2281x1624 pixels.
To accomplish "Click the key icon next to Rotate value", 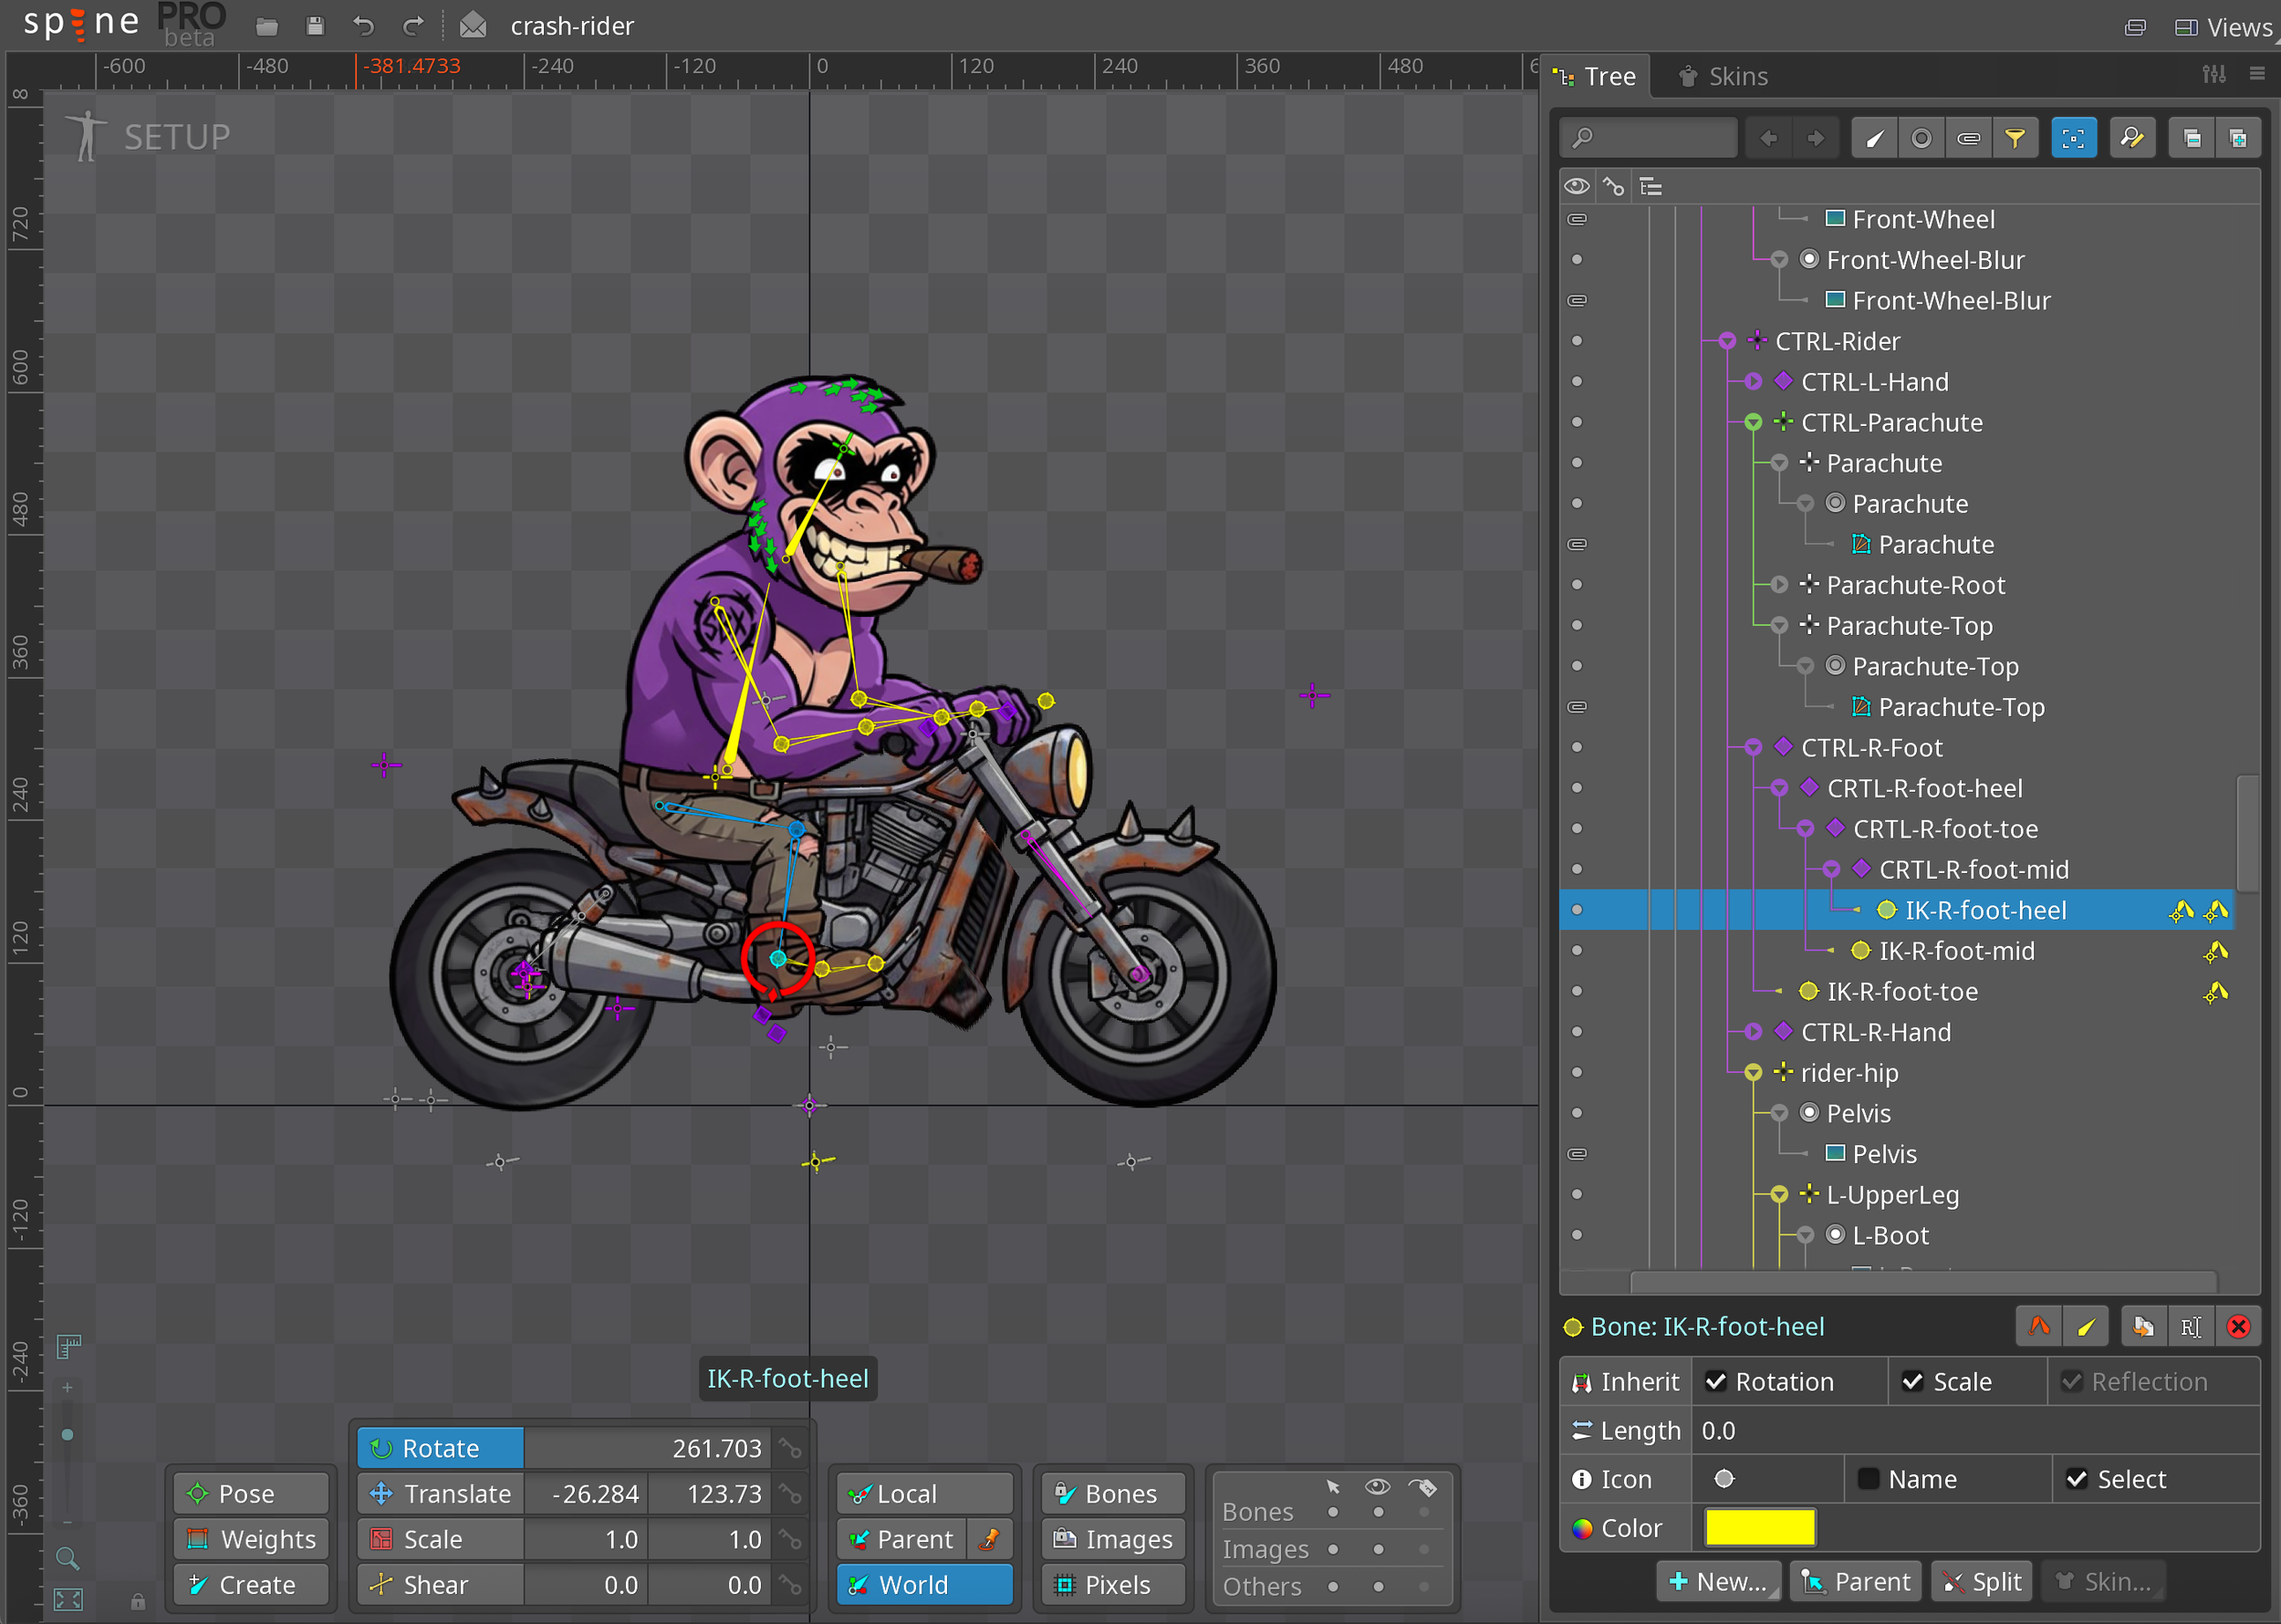I will pyautogui.click(x=791, y=1448).
